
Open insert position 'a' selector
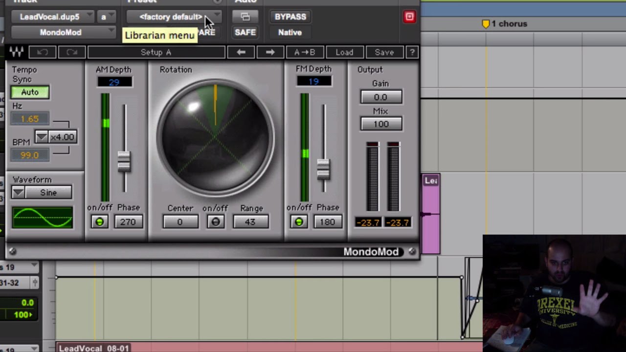[x=106, y=17]
